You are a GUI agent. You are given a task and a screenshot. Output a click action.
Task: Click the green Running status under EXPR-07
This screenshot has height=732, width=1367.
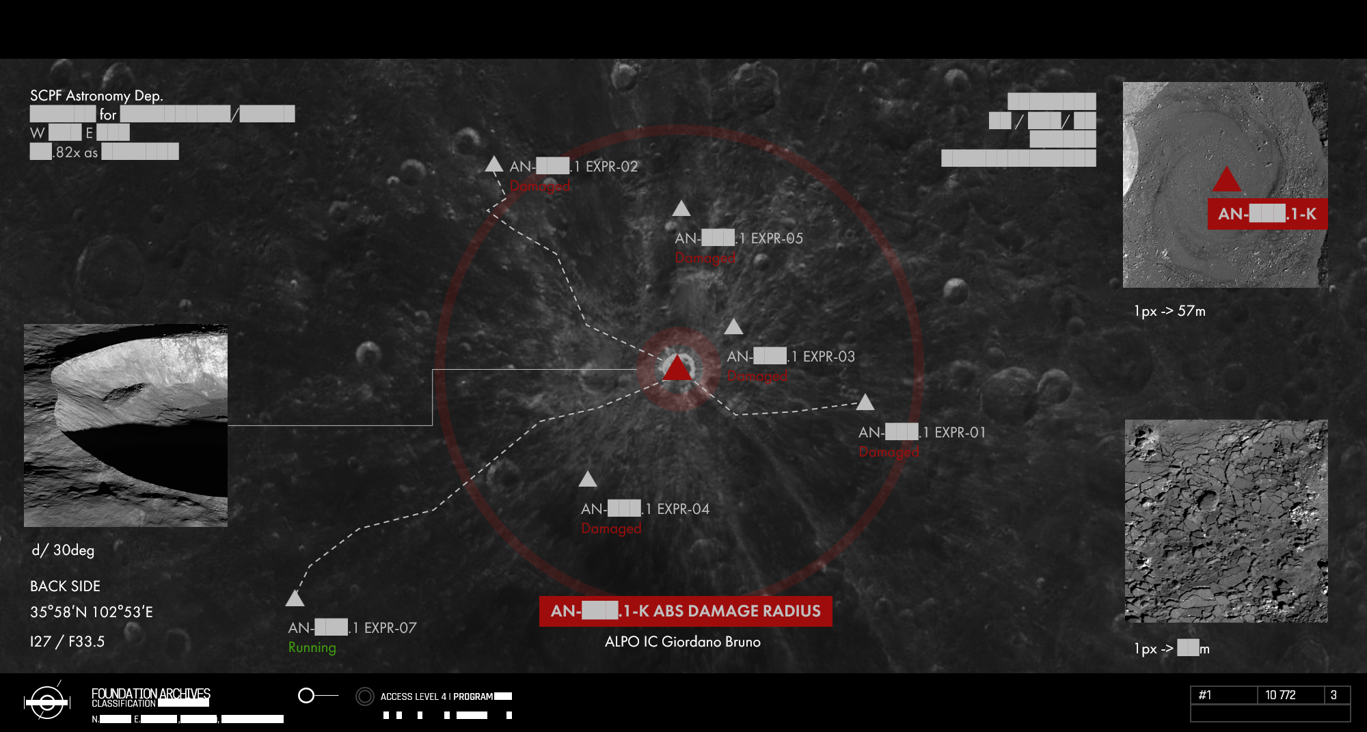pos(312,647)
